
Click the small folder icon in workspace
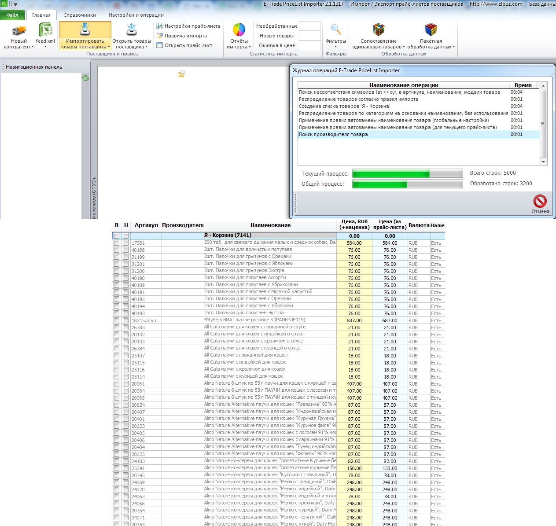(181, 74)
